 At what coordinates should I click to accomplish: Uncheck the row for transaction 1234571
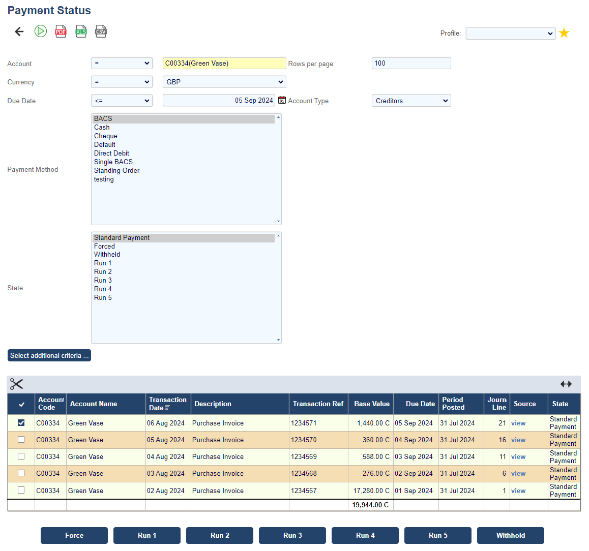[21, 423]
